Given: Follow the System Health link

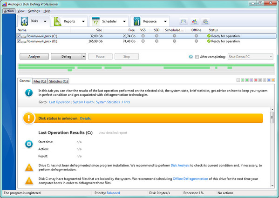Looking at the screenshot, I should [83, 102].
